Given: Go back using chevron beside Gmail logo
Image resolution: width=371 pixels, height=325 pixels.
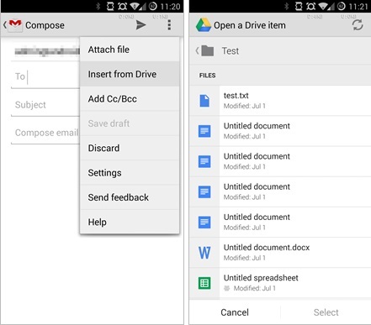Looking at the screenshot, I should point(5,25).
